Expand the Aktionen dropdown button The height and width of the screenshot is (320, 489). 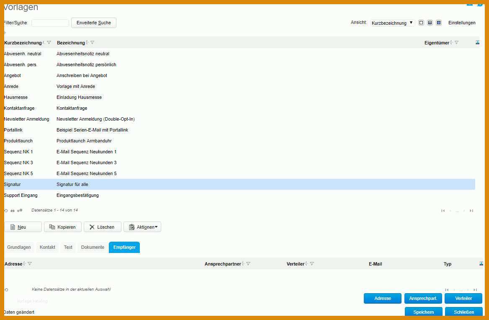pyautogui.click(x=142, y=227)
